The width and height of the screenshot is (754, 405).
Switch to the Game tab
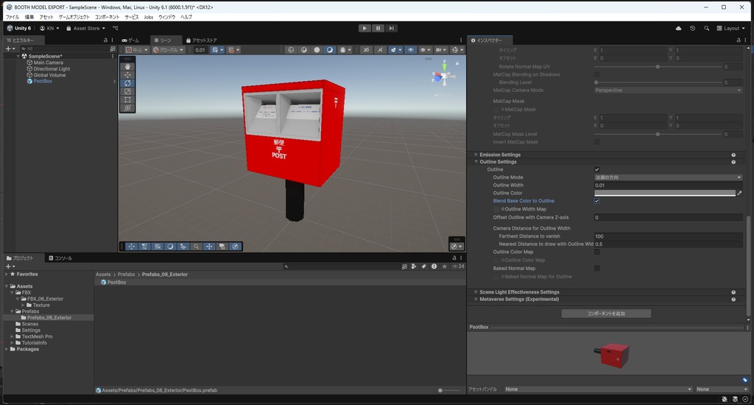coord(130,40)
